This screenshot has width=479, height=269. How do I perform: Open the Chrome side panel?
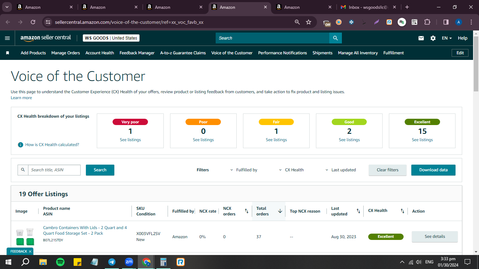click(x=446, y=22)
